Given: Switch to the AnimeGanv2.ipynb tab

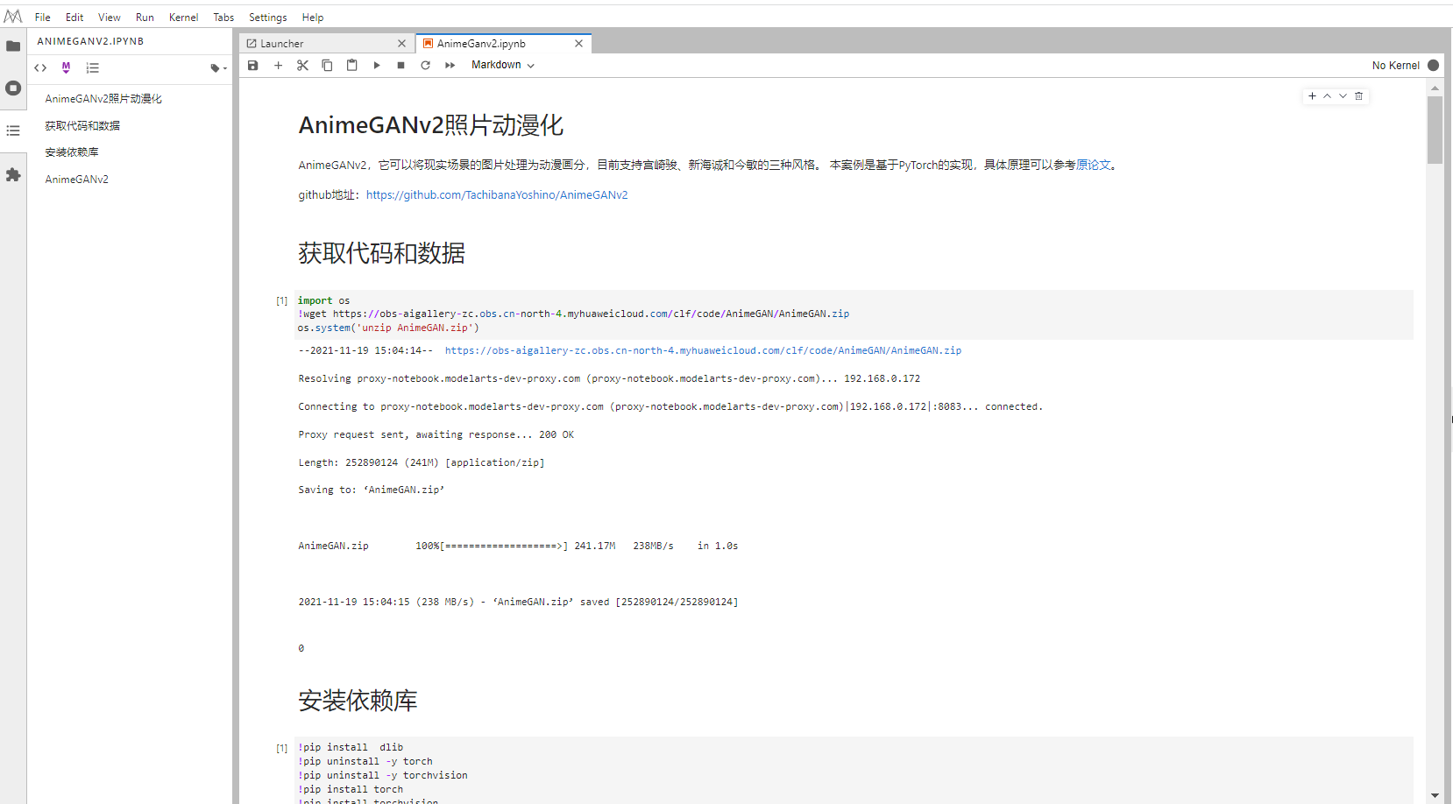Looking at the screenshot, I should pos(503,43).
